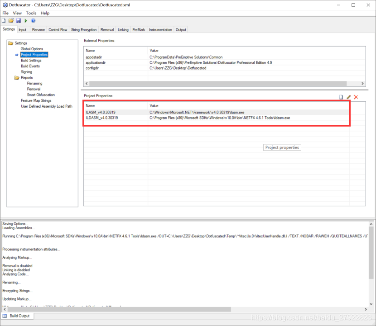
Task: Click the build output vertical scrollbar down arrow
Action: click(x=371, y=304)
